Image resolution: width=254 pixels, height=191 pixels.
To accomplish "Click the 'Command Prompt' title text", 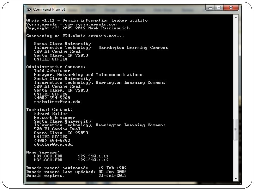I will [49, 10].
